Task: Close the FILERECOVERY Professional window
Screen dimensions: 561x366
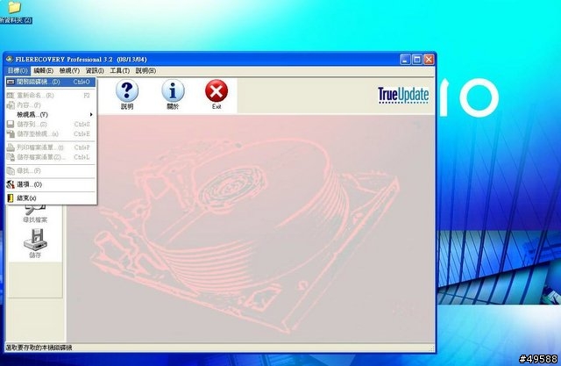Action: [429, 60]
